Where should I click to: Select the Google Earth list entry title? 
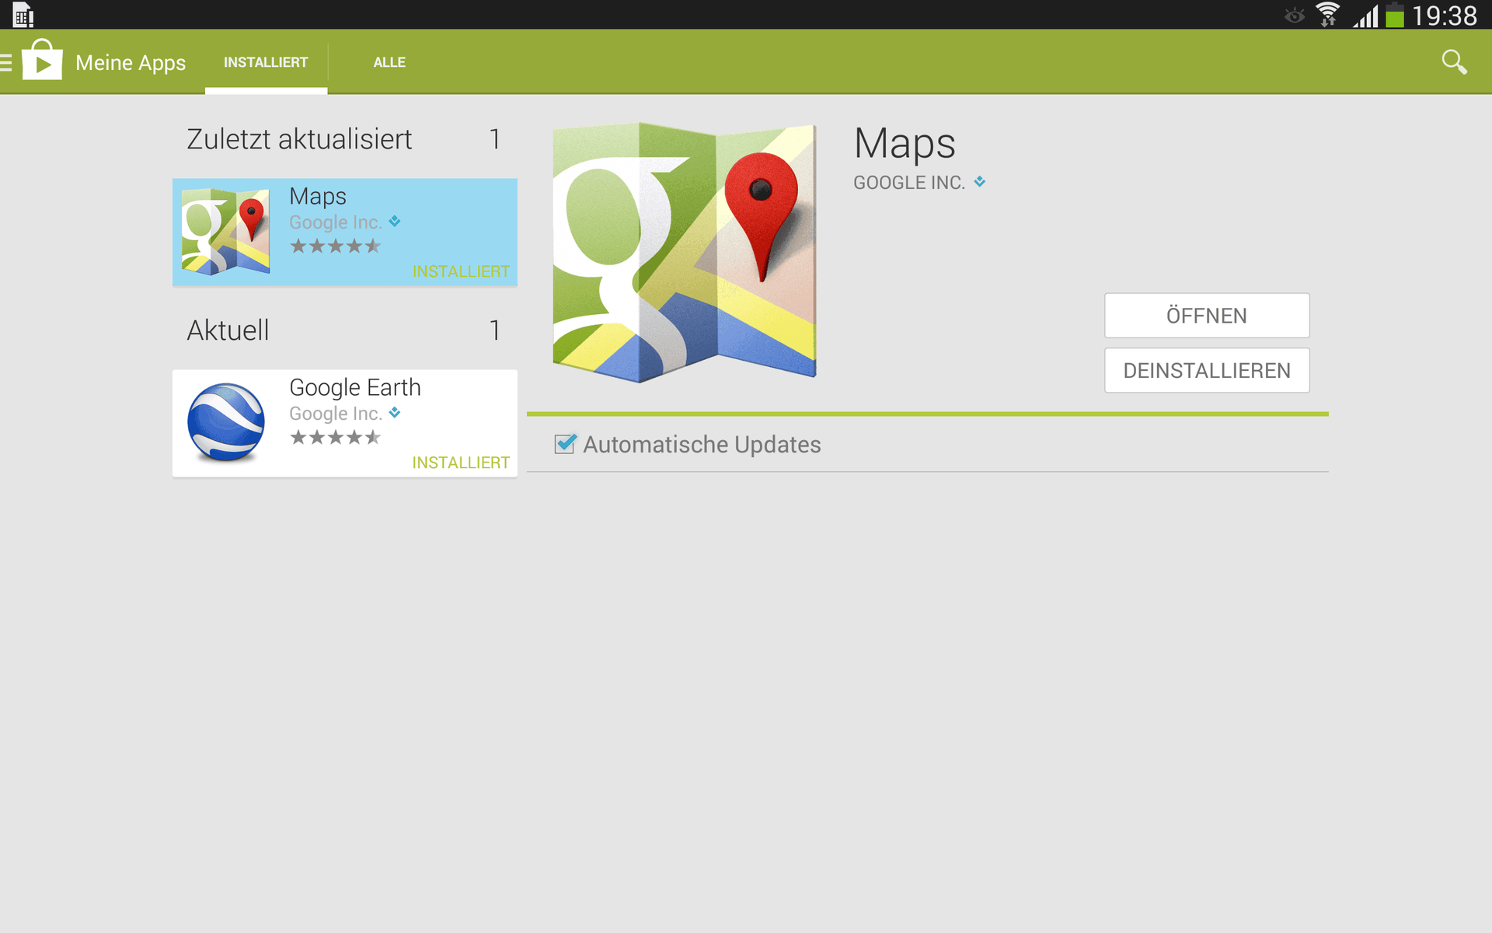click(x=355, y=387)
